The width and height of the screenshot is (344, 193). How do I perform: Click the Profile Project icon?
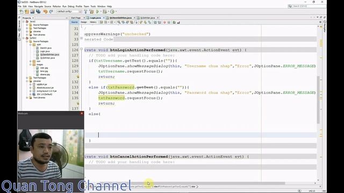[112, 12]
